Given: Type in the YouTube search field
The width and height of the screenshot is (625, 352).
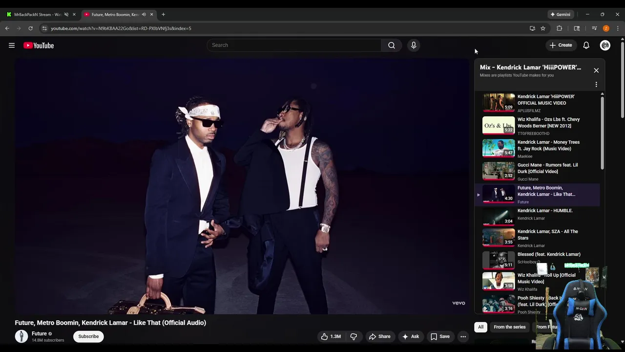Looking at the screenshot, I should [x=294, y=45].
